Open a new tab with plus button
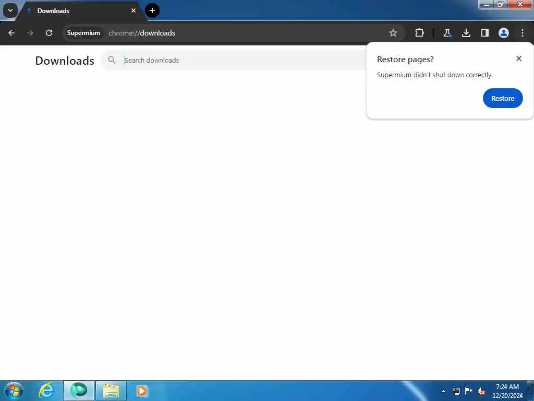This screenshot has width=534, height=401. [152, 10]
